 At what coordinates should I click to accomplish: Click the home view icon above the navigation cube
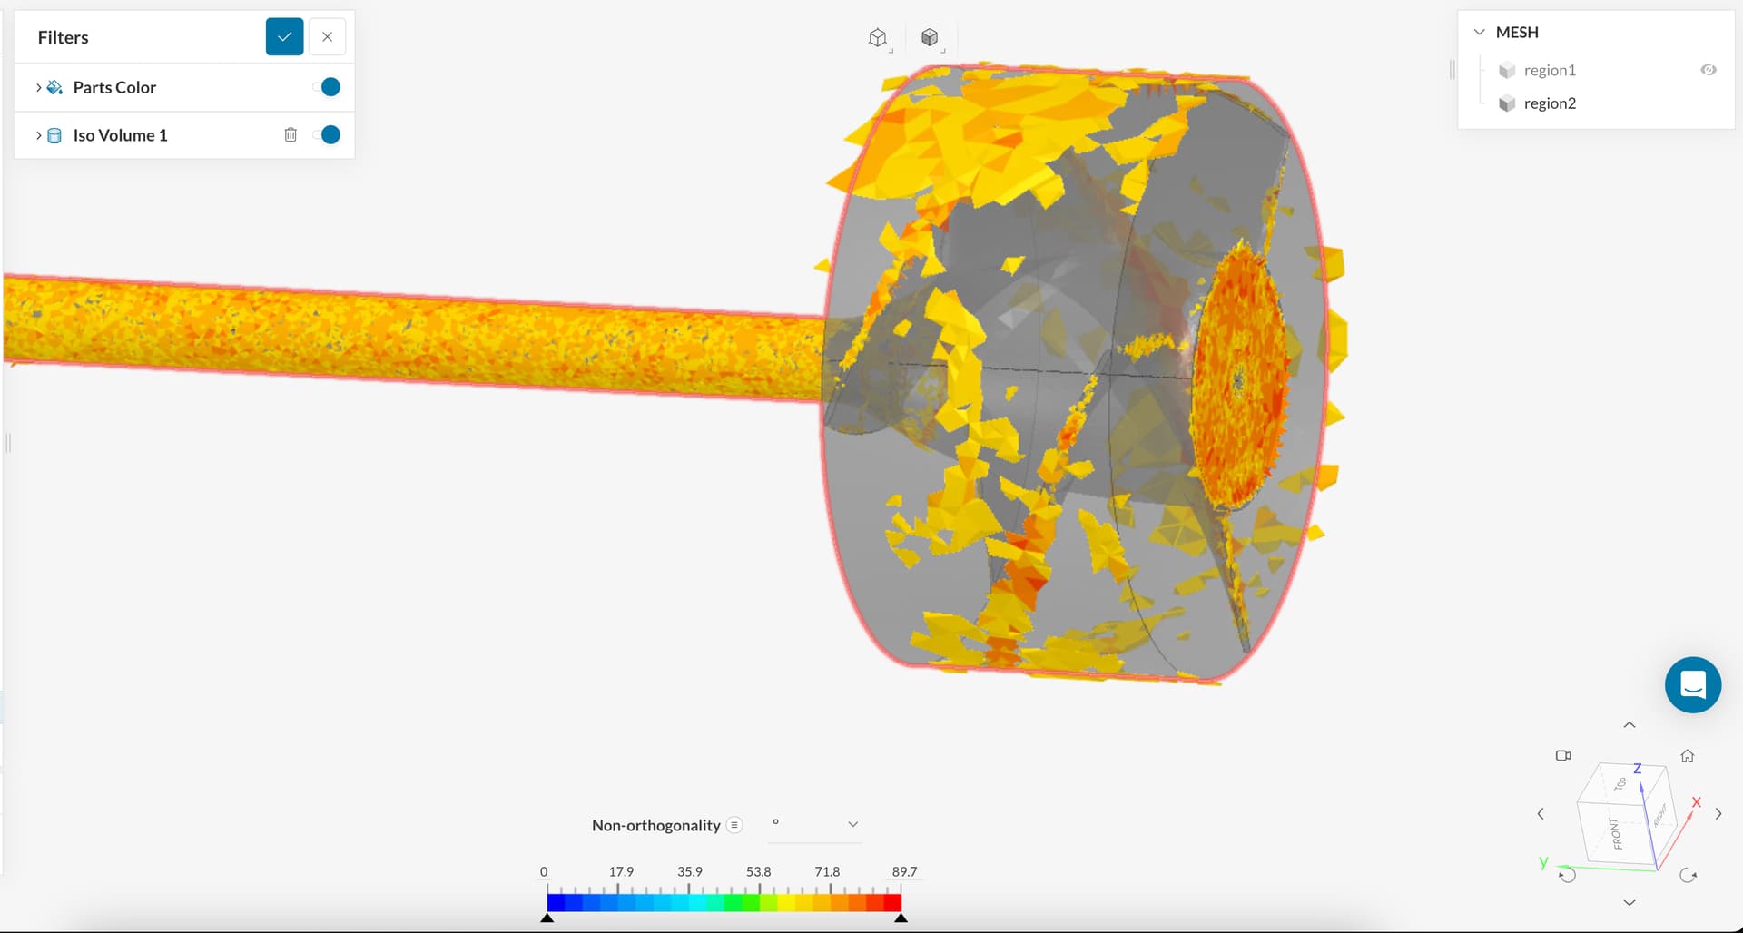[1686, 755]
